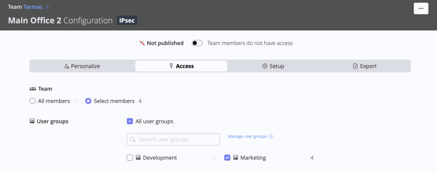The width and height of the screenshot is (437, 172).
Task: Select the Access tab
Action: tap(181, 66)
